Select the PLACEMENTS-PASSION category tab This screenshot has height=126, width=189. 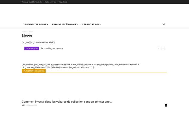click(33, 71)
